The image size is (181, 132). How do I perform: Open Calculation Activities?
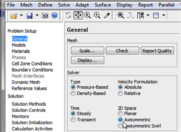click(x=32, y=129)
